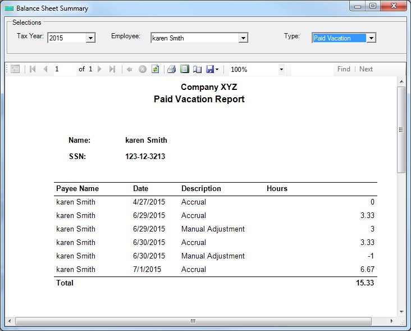Stop report rendering
Image resolution: width=411 pixels, height=331 pixels.
[143, 69]
